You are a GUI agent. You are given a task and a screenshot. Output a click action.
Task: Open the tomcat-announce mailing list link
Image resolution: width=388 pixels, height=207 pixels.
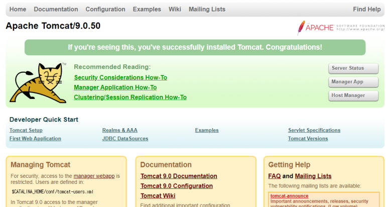[289, 196]
